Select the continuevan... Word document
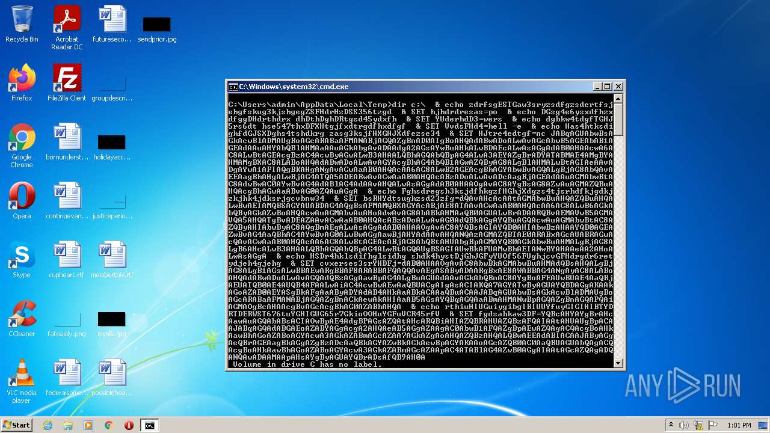This screenshot has width=770, height=433. (67, 201)
